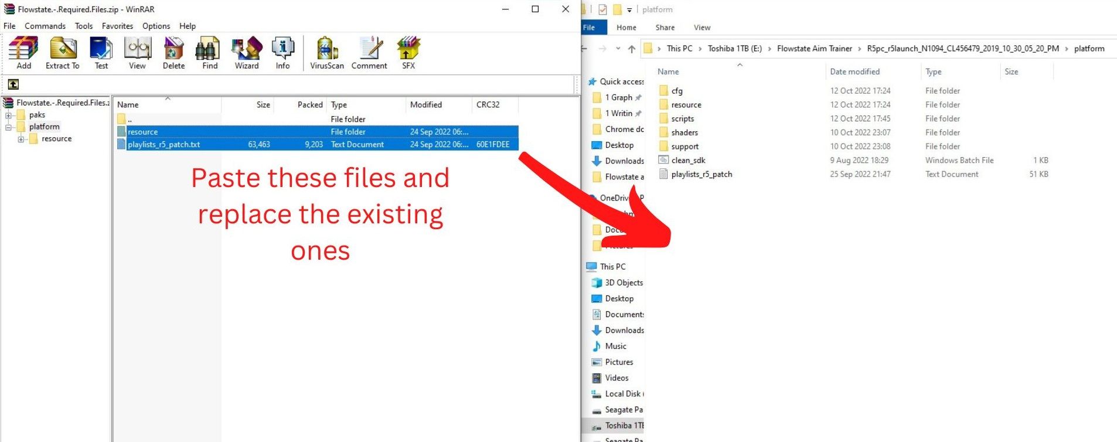Select the resource row in WinRAR list
The width and height of the screenshot is (1117, 442).
[x=316, y=132]
